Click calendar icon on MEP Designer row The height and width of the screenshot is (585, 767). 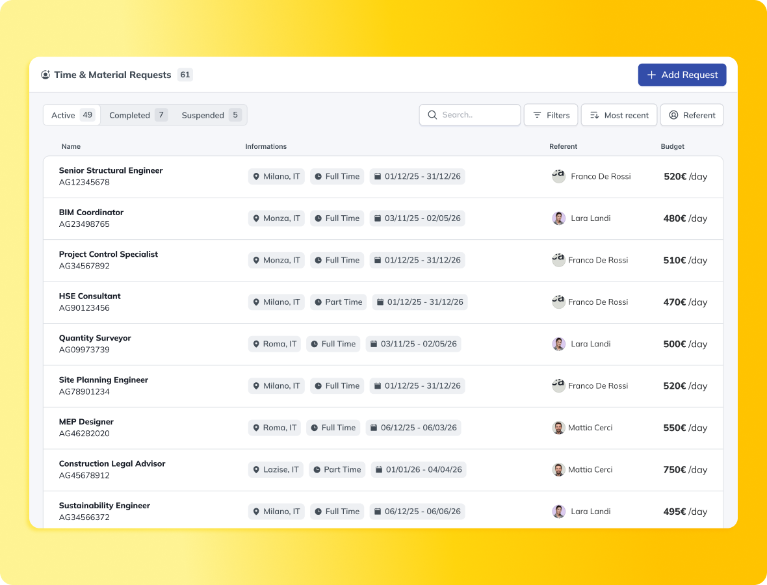373,428
